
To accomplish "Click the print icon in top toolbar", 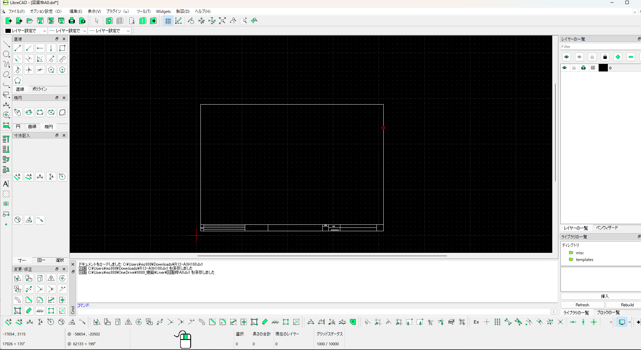I will tap(71, 21).
